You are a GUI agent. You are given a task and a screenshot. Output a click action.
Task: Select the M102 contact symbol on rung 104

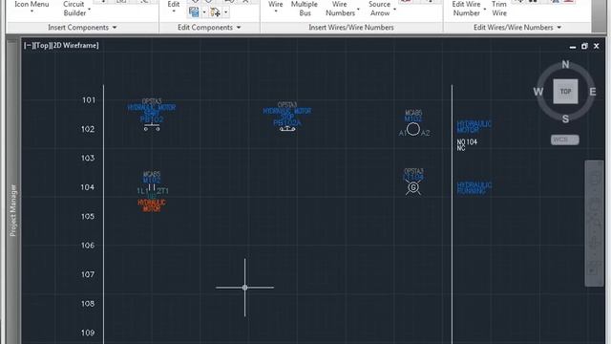[x=152, y=187]
